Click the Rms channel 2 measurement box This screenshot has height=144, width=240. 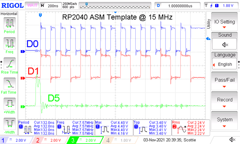(191, 128)
